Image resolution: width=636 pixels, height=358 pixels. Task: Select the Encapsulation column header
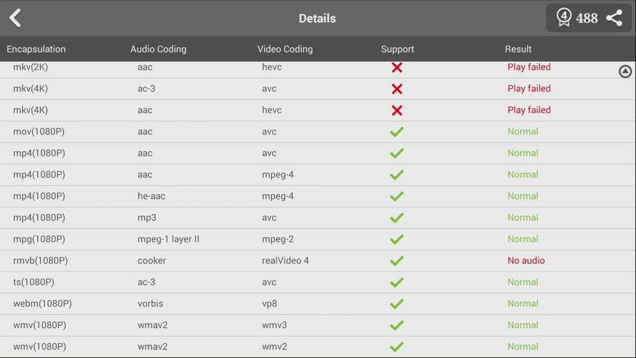pos(36,49)
